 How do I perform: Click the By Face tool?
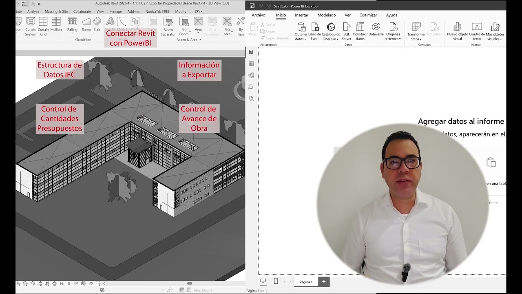(241, 27)
